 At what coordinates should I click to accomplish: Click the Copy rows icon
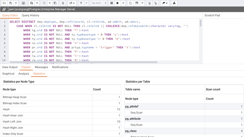(44, 3)
